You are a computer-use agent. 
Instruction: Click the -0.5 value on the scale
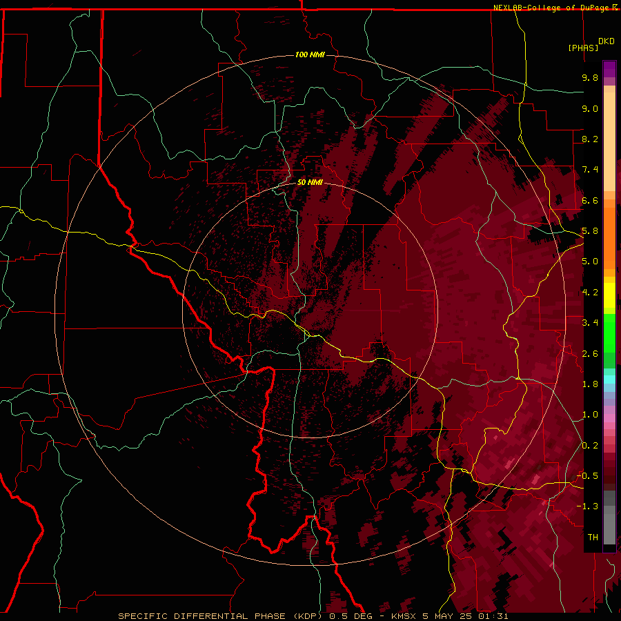point(587,476)
